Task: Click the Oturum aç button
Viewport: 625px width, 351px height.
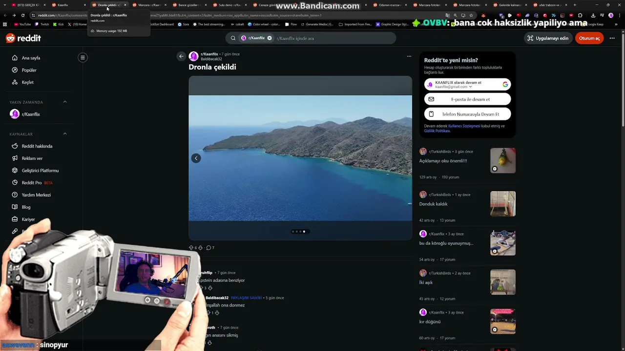Action: click(x=589, y=38)
